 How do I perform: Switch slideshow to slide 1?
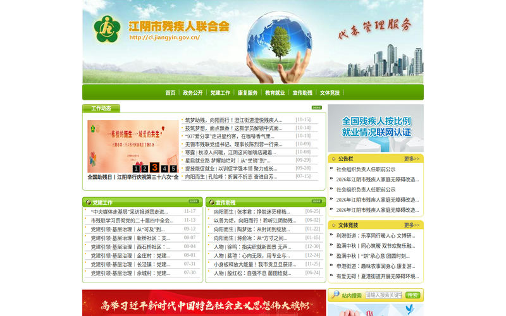tap(136, 169)
